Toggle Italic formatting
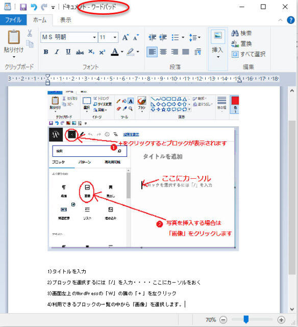Screen dimensions: 298x327 57,52
